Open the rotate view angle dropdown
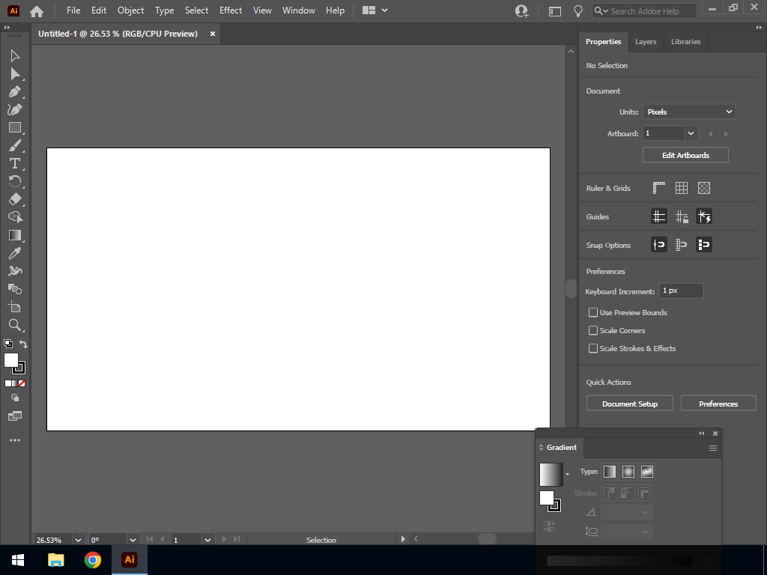767x575 pixels. [x=133, y=540]
